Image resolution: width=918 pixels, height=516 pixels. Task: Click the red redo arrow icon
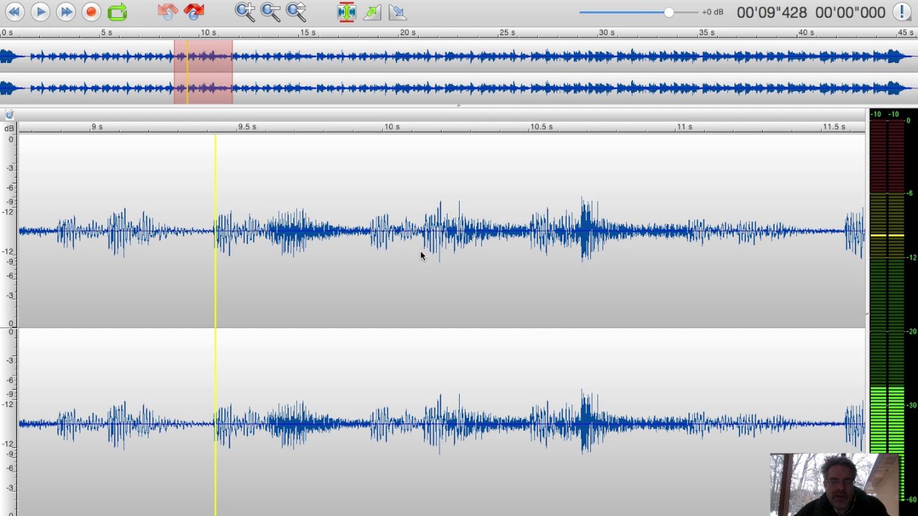click(194, 11)
